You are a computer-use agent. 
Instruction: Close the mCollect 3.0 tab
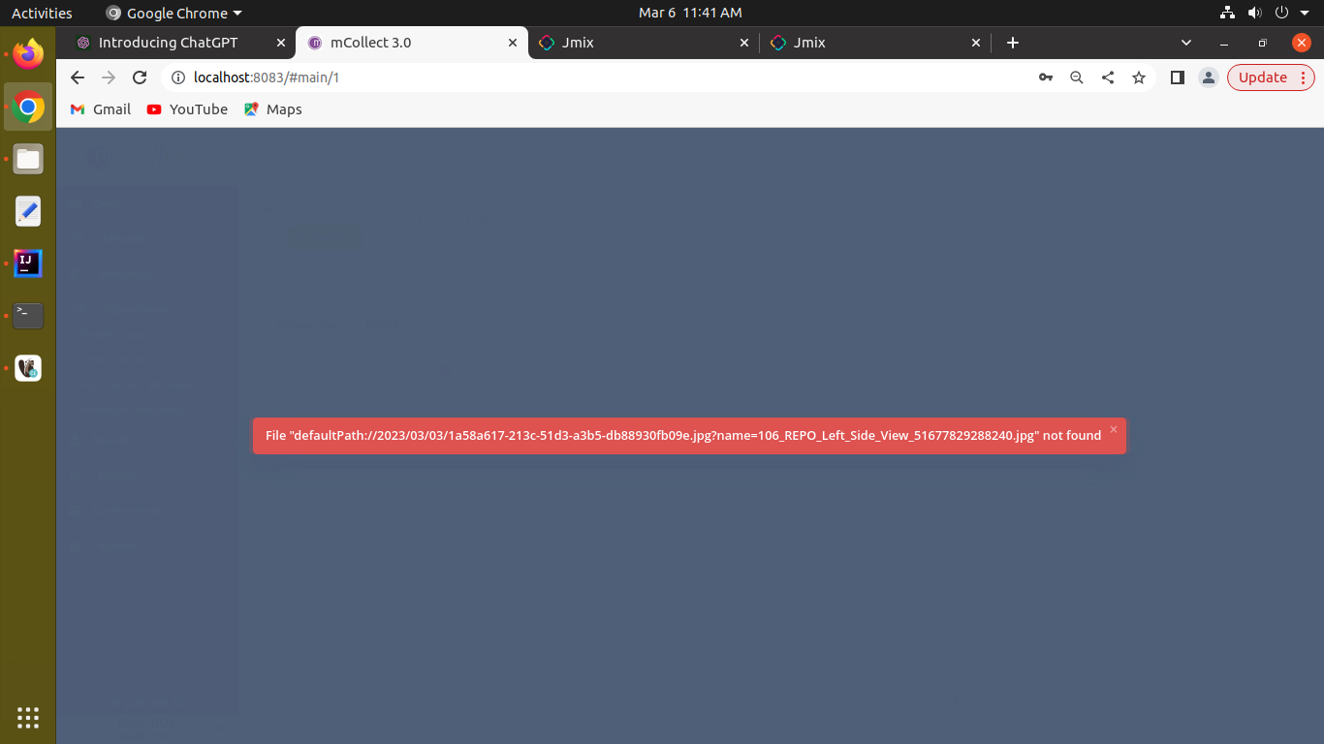[x=513, y=43]
